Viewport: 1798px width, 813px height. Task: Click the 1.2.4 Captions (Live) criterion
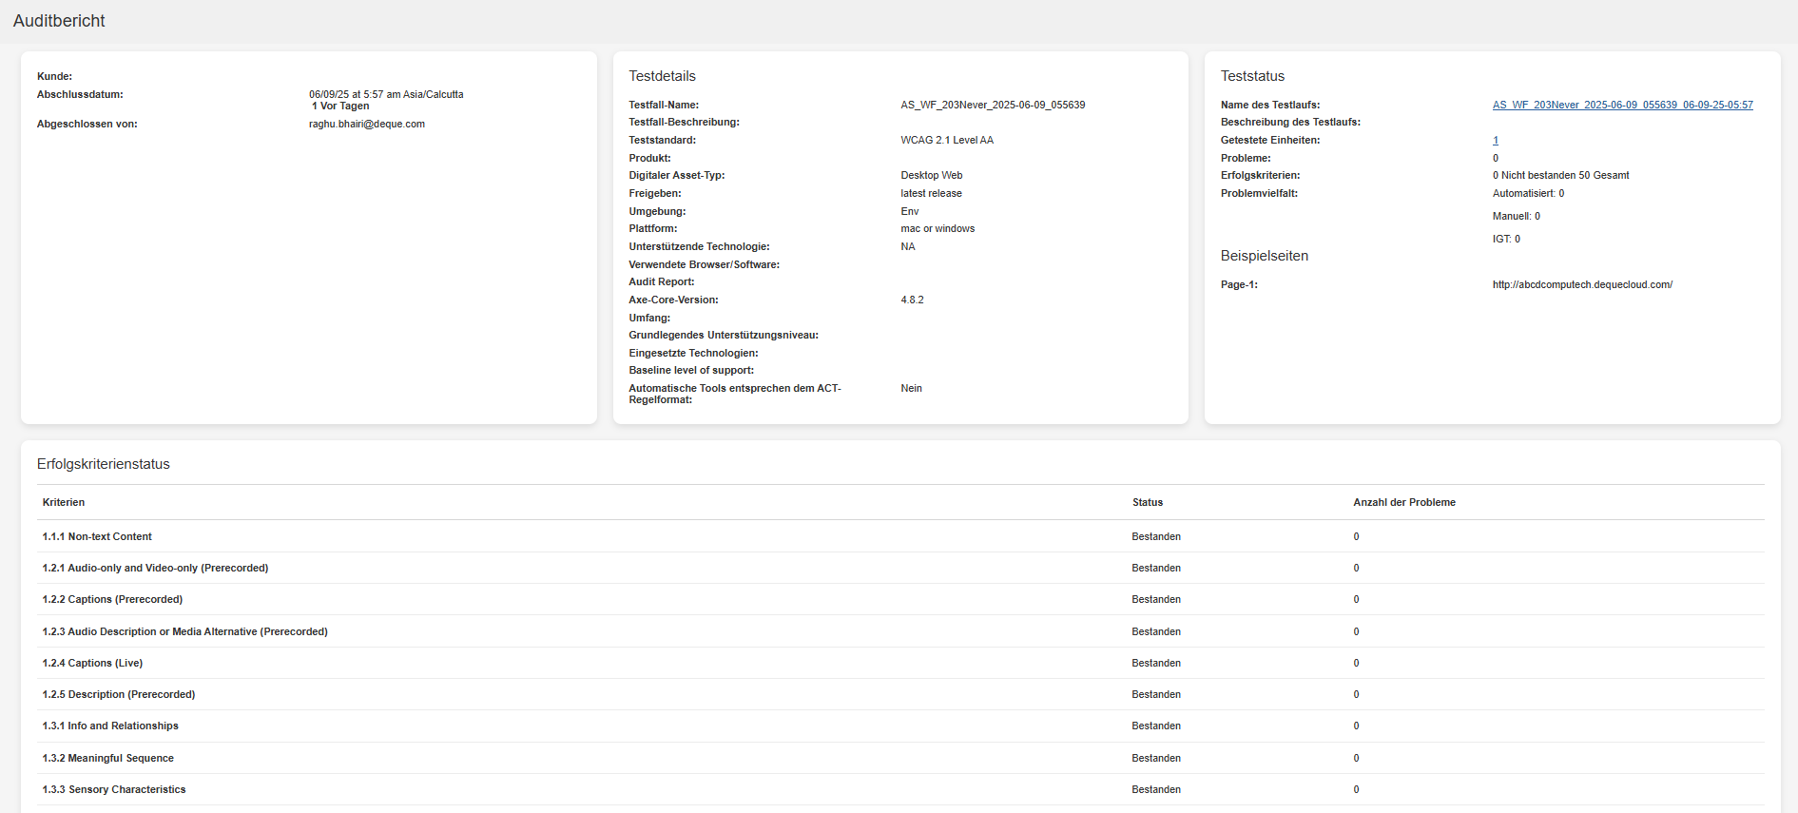[x=92, y=664]
